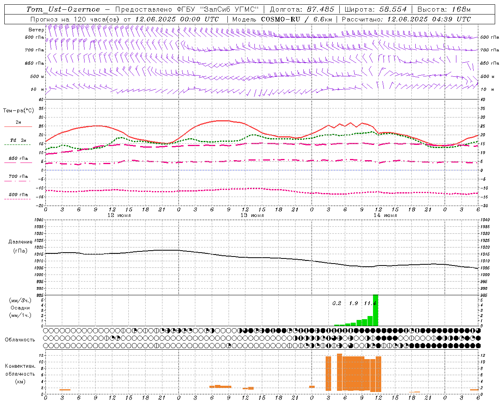Click the (мм/1ч.) precipitation unit label
Viewport: 501px width, 401px height.
click(x=20, y=315)
